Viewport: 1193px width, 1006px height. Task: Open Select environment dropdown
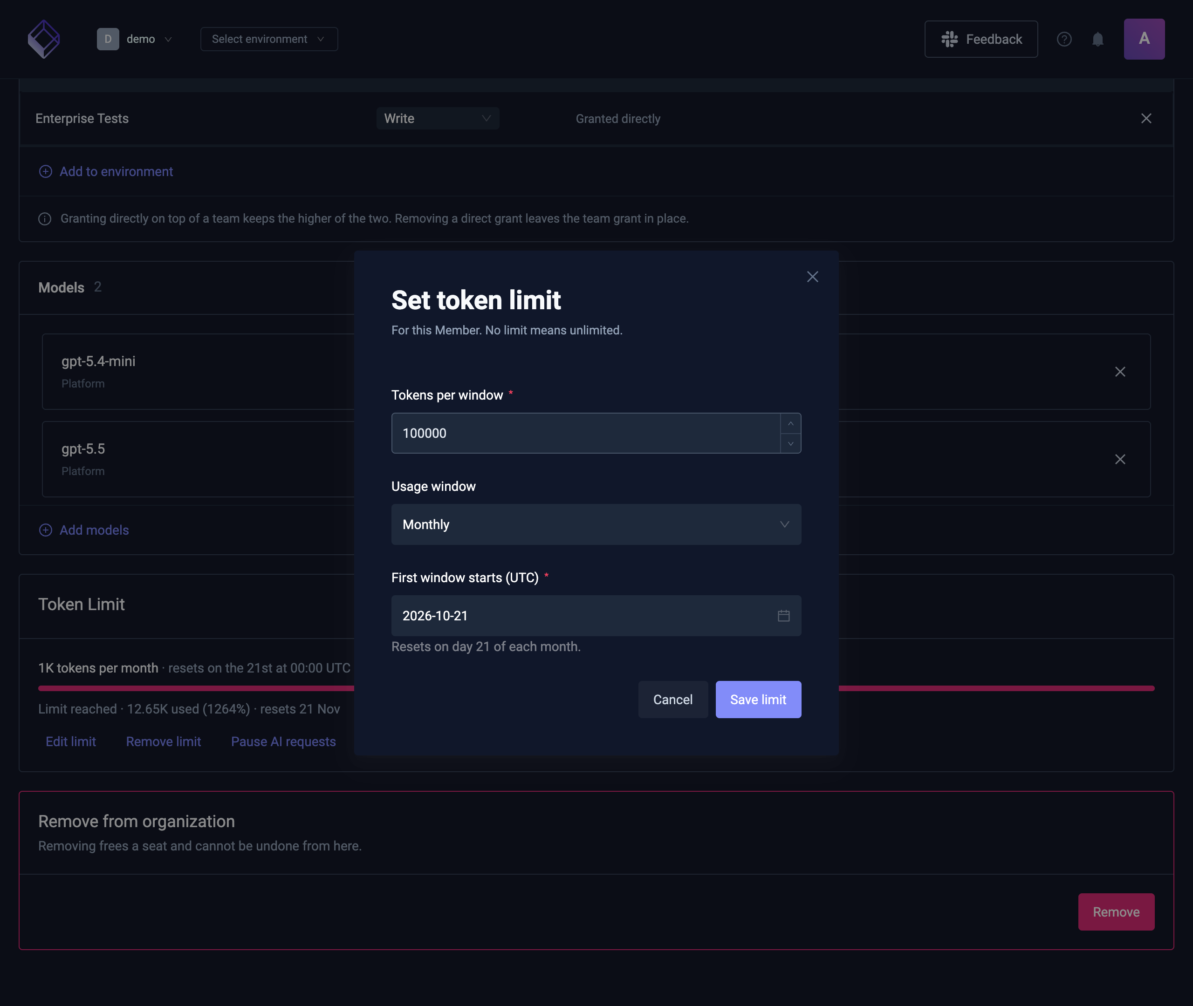pos(269,39)
